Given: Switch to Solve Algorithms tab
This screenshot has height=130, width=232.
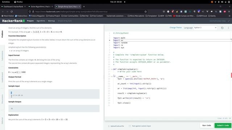Looking at the screenshot, I should coord(41,6).
